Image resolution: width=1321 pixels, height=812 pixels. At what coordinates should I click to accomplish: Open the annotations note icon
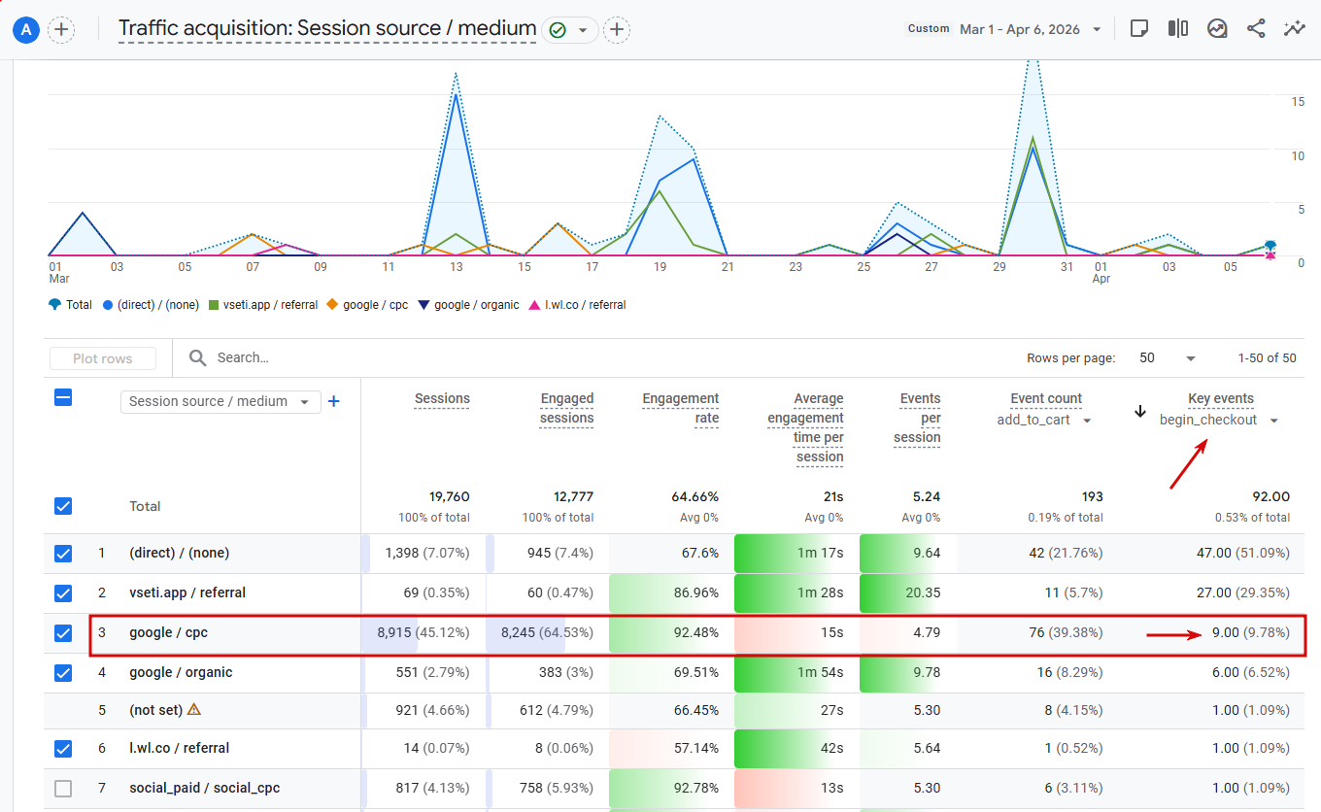point(1139,29)
